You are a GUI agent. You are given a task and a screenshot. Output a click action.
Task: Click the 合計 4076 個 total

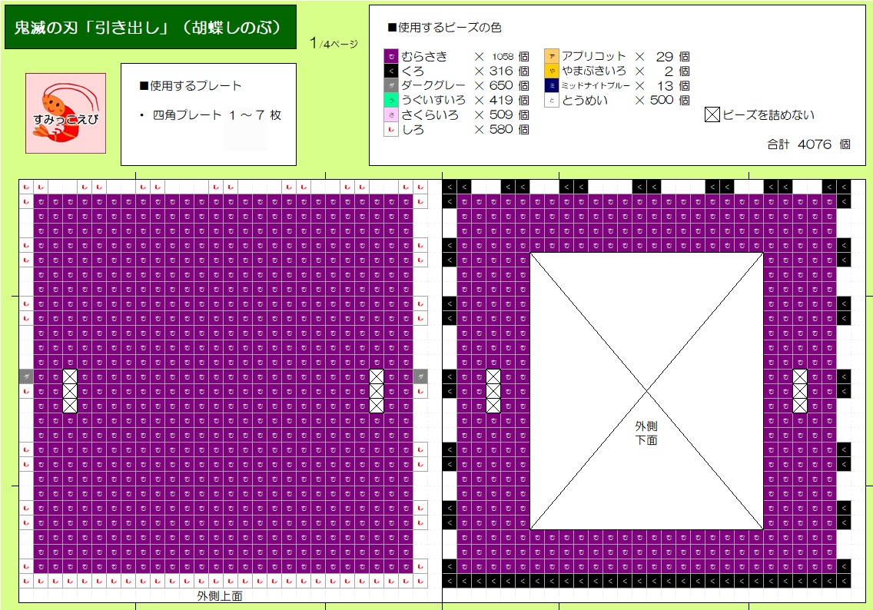(x=808, y=144)
